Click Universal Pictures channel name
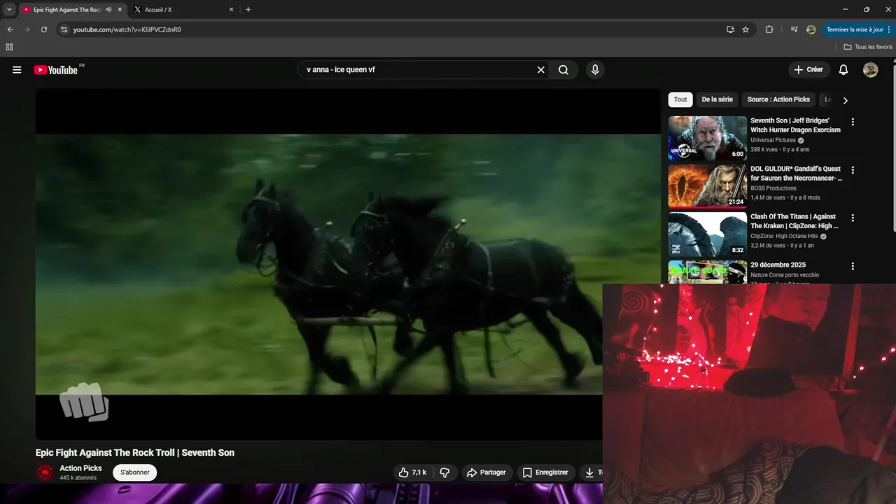 pyautogui.click(x=773, y=140)
